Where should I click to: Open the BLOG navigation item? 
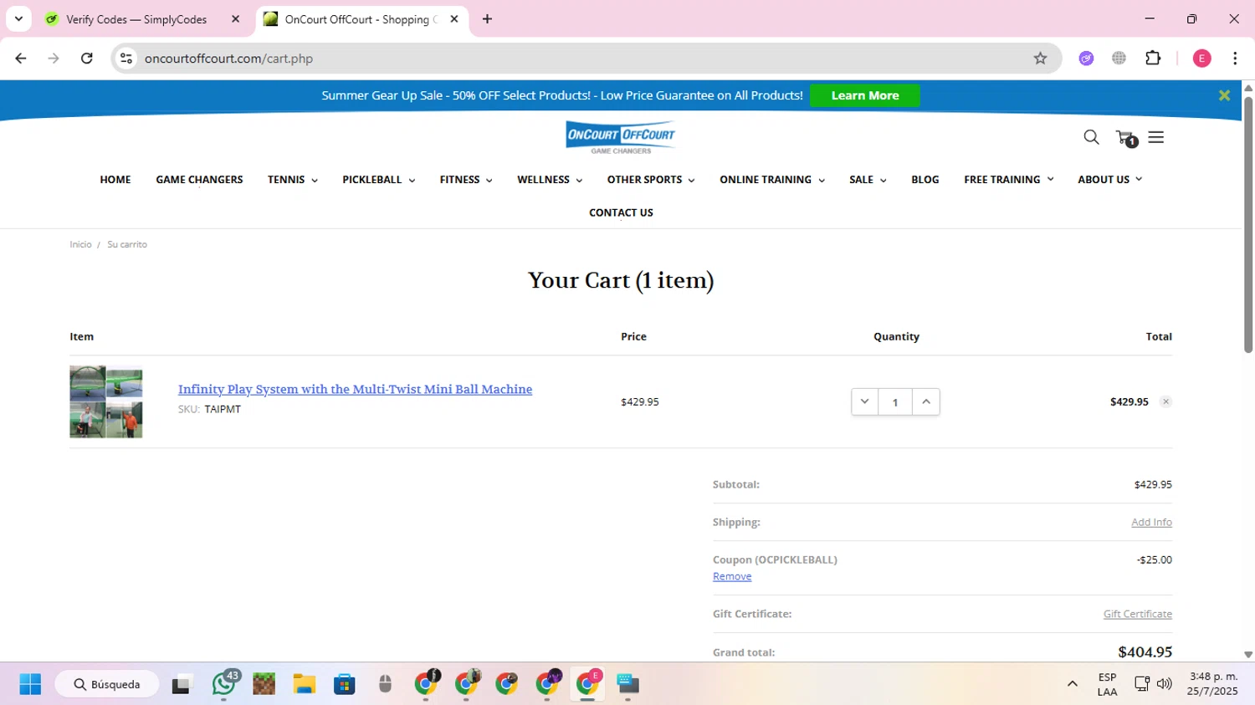click(925, 180)
